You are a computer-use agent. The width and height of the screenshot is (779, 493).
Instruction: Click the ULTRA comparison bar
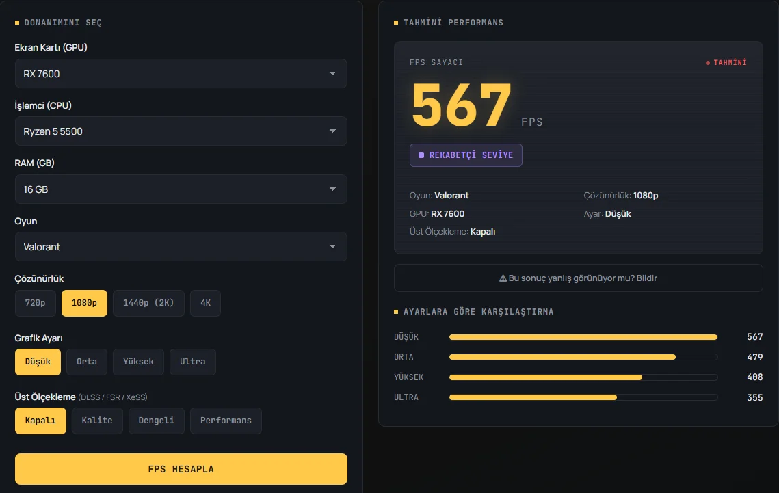pos(583,397)
